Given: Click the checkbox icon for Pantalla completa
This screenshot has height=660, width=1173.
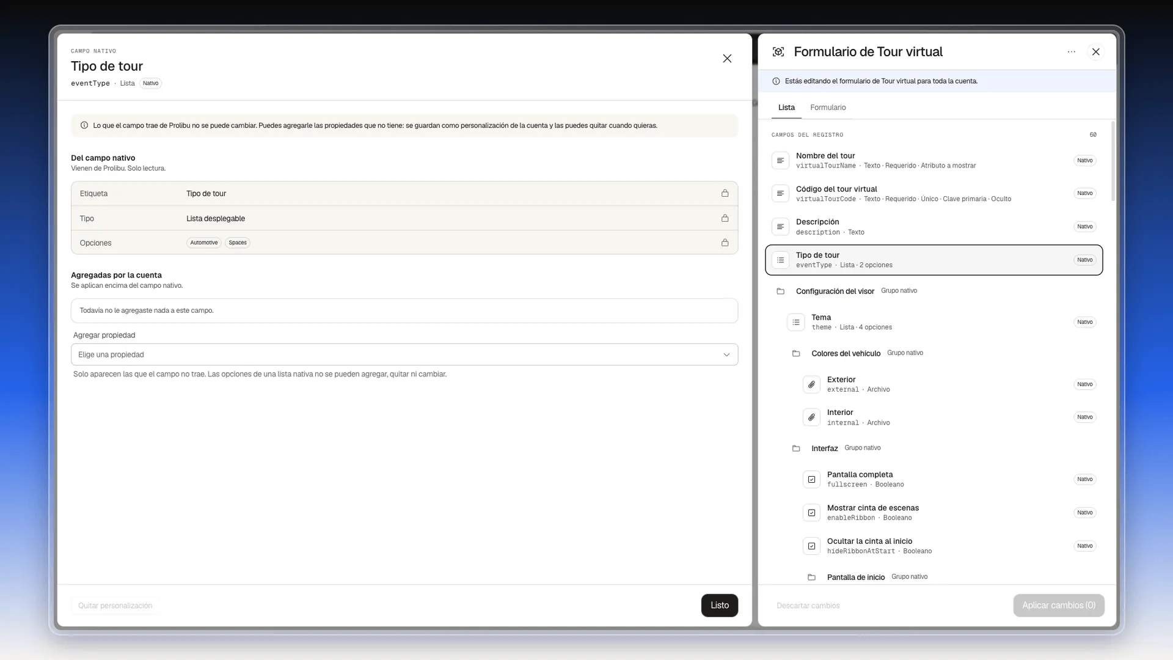Looking at the screenshot, I should 811,479.
